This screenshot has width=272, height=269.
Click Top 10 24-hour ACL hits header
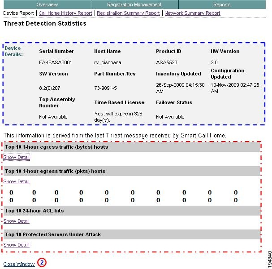(132, 211)
